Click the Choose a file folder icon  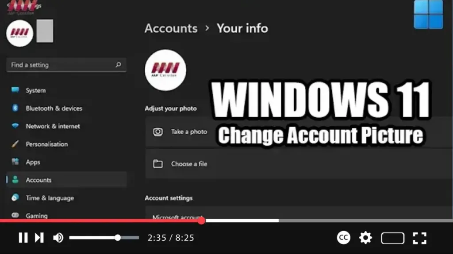tap(158, 164)
